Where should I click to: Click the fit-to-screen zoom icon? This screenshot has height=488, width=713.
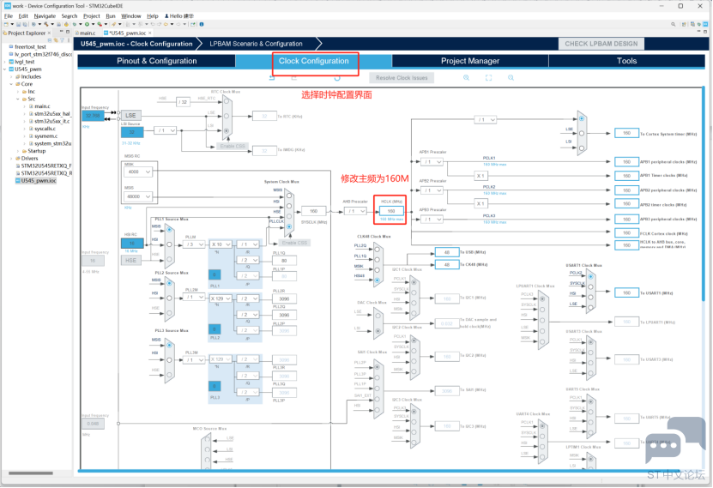point(488,78)
